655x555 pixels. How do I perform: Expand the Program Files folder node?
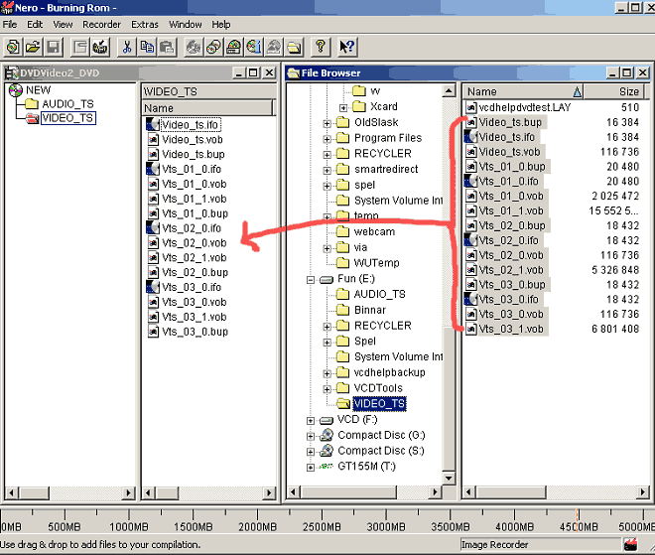point(327,139)
